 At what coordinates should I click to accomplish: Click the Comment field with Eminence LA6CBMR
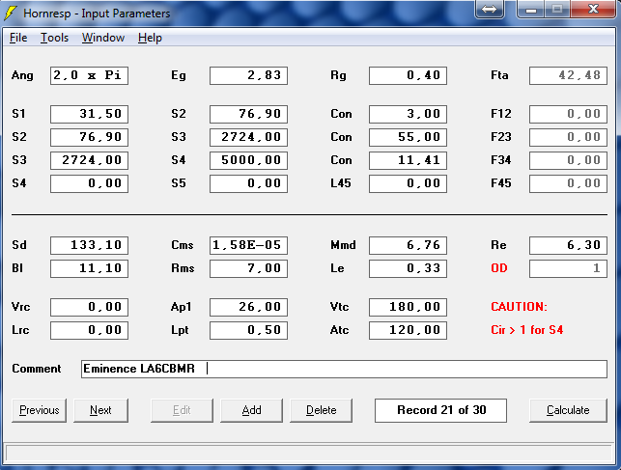(x=344, y=369)
